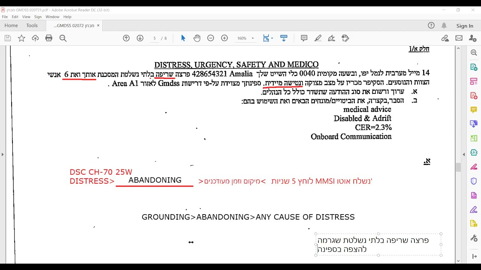
Task: Zoom out with the minus button
Action: (x=211, y=38)
